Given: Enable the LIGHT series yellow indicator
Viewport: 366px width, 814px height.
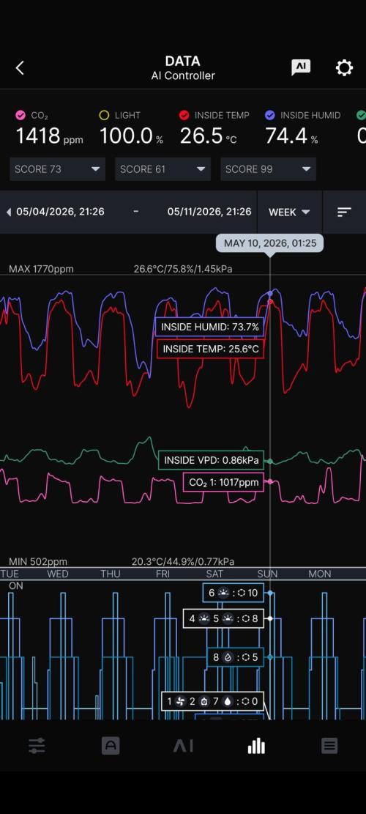Looking at the screenshot, I should coord(104,115).
